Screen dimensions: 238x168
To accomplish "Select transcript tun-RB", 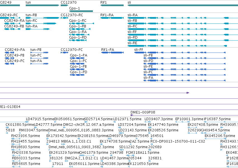I will tap(43, 18).
